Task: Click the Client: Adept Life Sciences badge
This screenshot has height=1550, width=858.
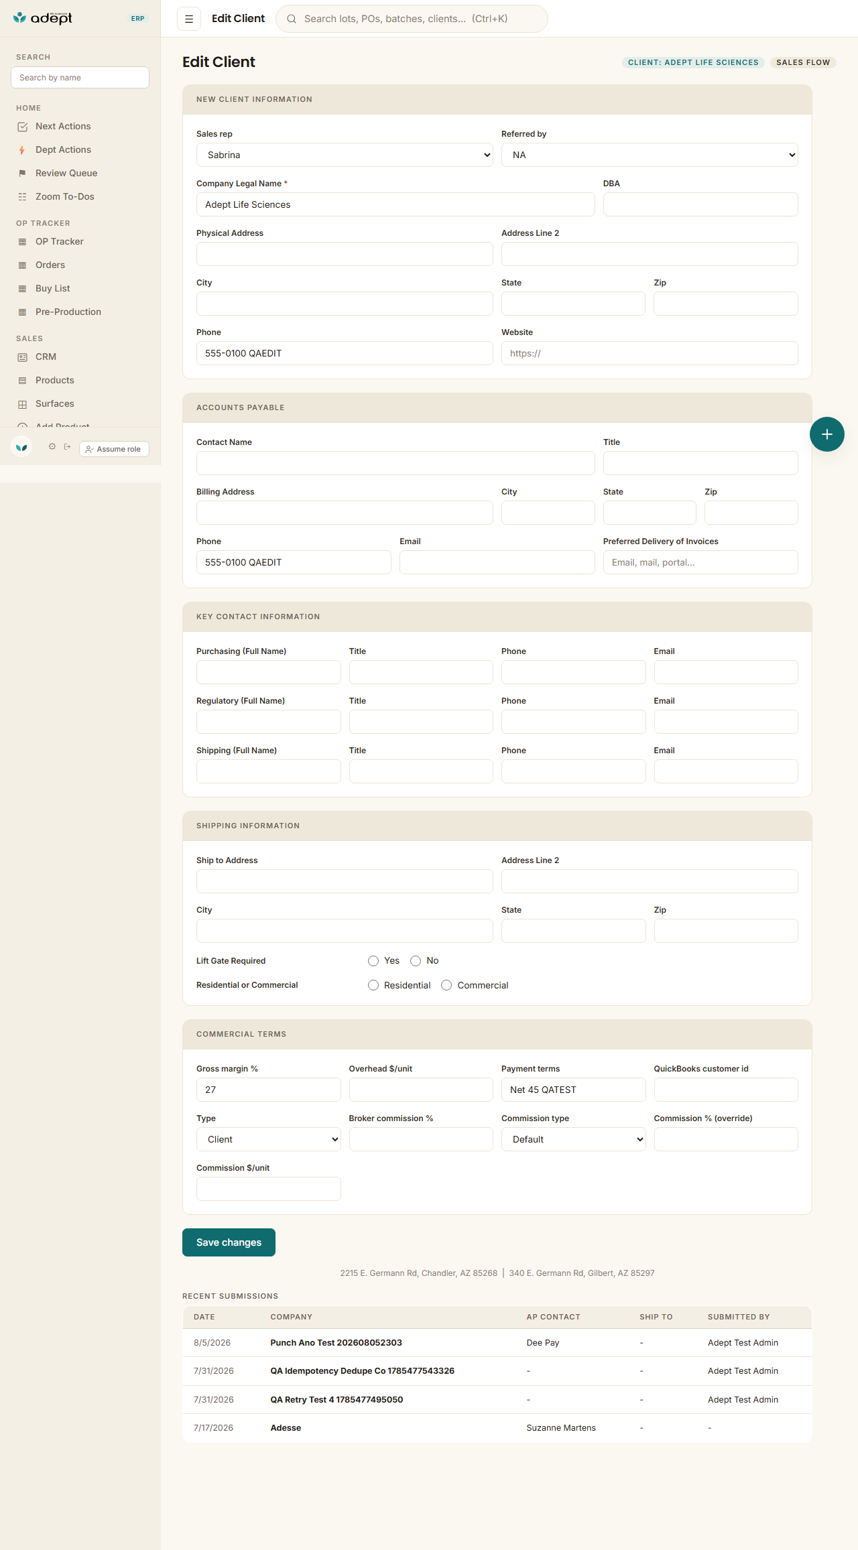Action: [x=693, y=62]
